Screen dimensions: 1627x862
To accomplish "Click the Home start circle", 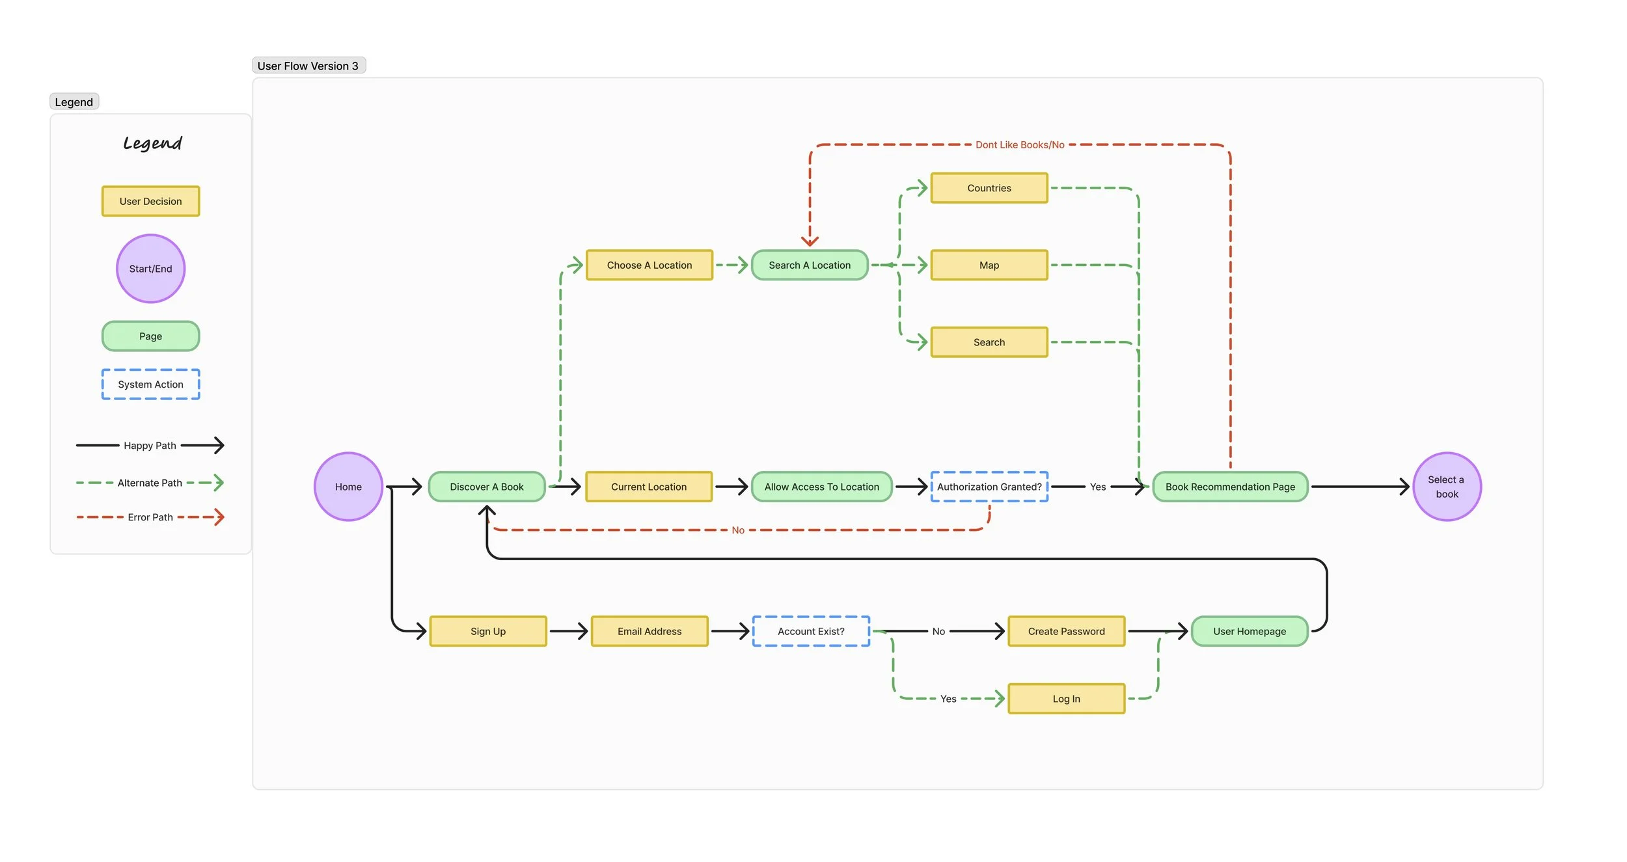I will coord(348,487).
